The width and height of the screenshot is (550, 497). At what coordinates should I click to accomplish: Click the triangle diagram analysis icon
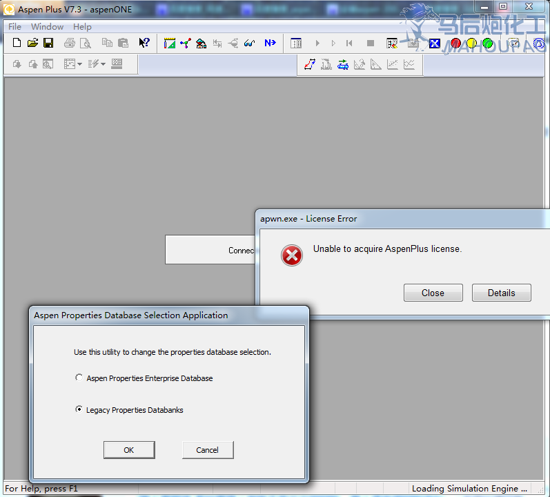[x=375, y=64]
